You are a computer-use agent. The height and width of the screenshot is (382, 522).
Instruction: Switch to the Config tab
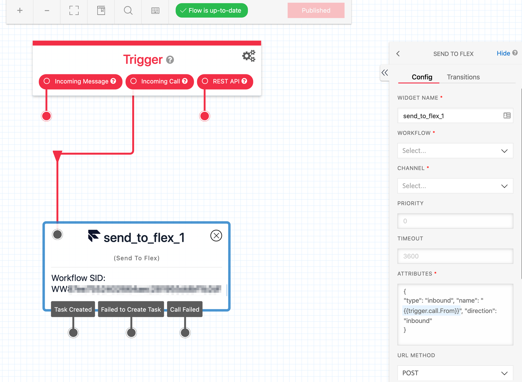pos(422,77)
